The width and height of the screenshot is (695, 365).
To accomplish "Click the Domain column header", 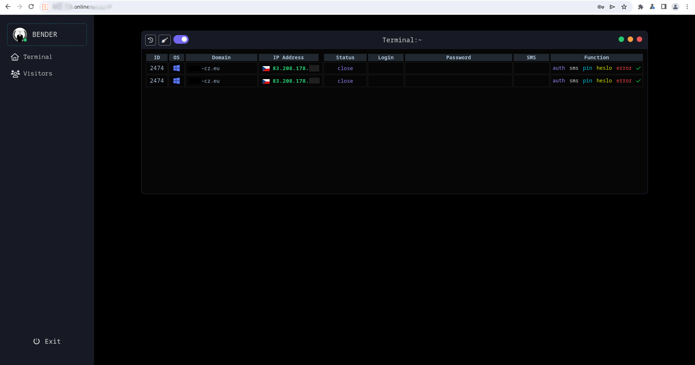I will 221,57.
